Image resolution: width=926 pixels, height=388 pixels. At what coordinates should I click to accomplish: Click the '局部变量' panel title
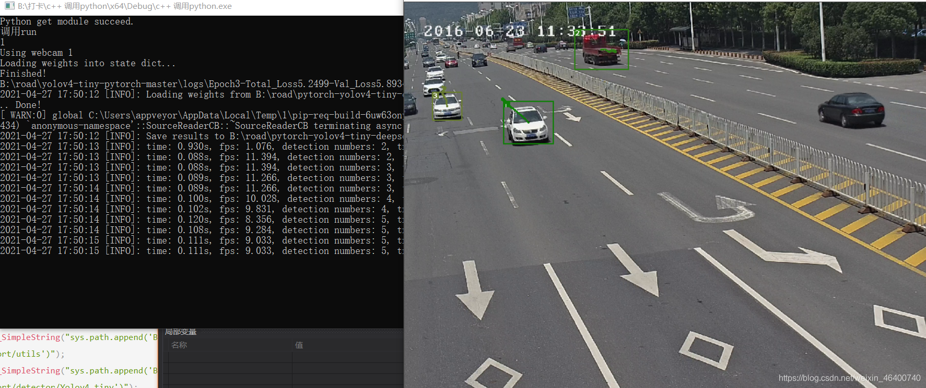(x=181, y=332)
